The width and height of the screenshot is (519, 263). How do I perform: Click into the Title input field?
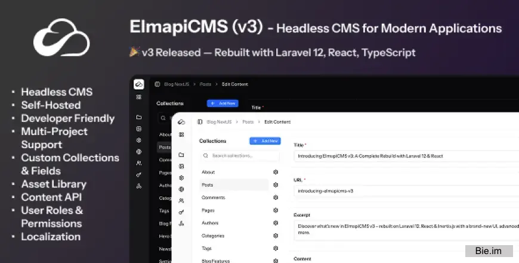point(406,156)
